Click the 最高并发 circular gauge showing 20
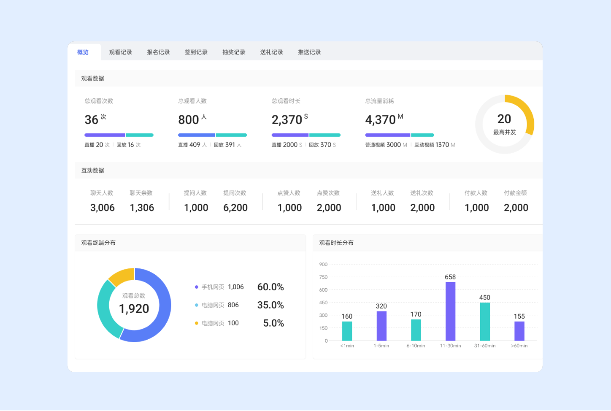This screenshot has height=411, width=611. [504, 124]
